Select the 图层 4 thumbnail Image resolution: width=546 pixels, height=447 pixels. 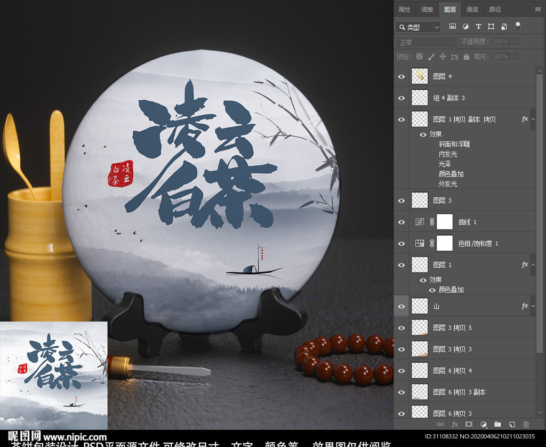[x=420, y=76]
